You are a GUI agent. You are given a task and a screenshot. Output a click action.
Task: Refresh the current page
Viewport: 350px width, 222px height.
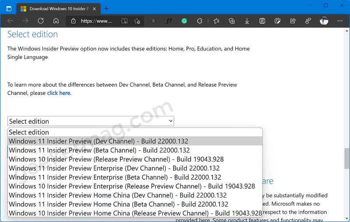point(41,21)
